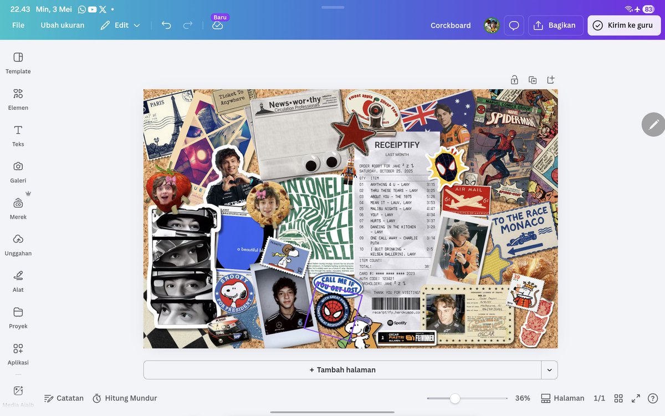Lock the page with padlock icon

514,80
